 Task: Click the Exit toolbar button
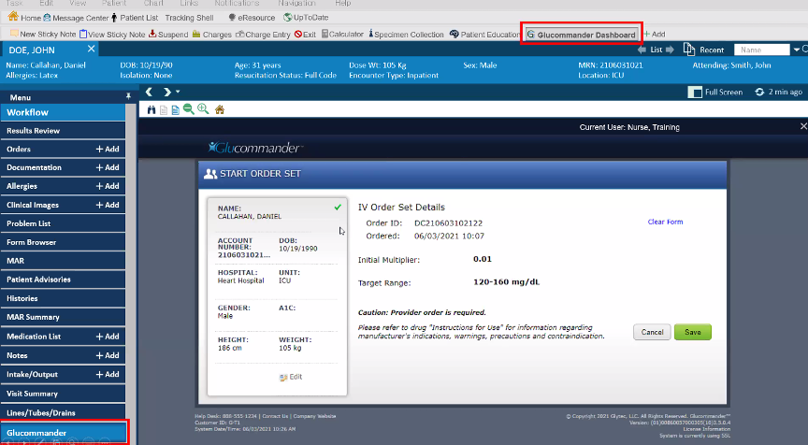(x=305, y=34)
